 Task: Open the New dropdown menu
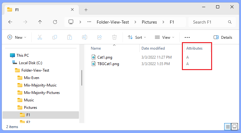17,37
